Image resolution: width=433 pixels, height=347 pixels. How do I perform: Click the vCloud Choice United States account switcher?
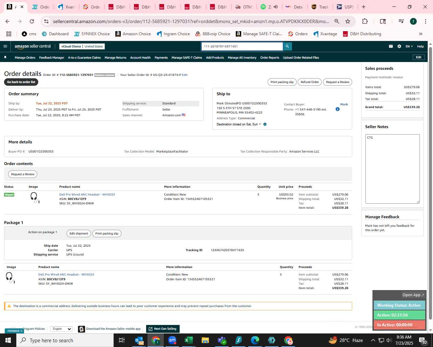[x=82, y=46]
